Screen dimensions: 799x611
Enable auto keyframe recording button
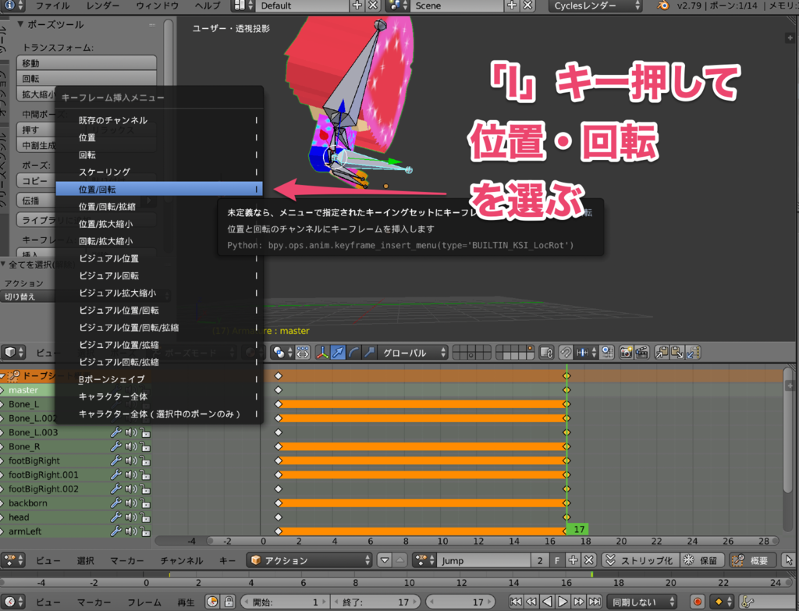pos(699,600)
